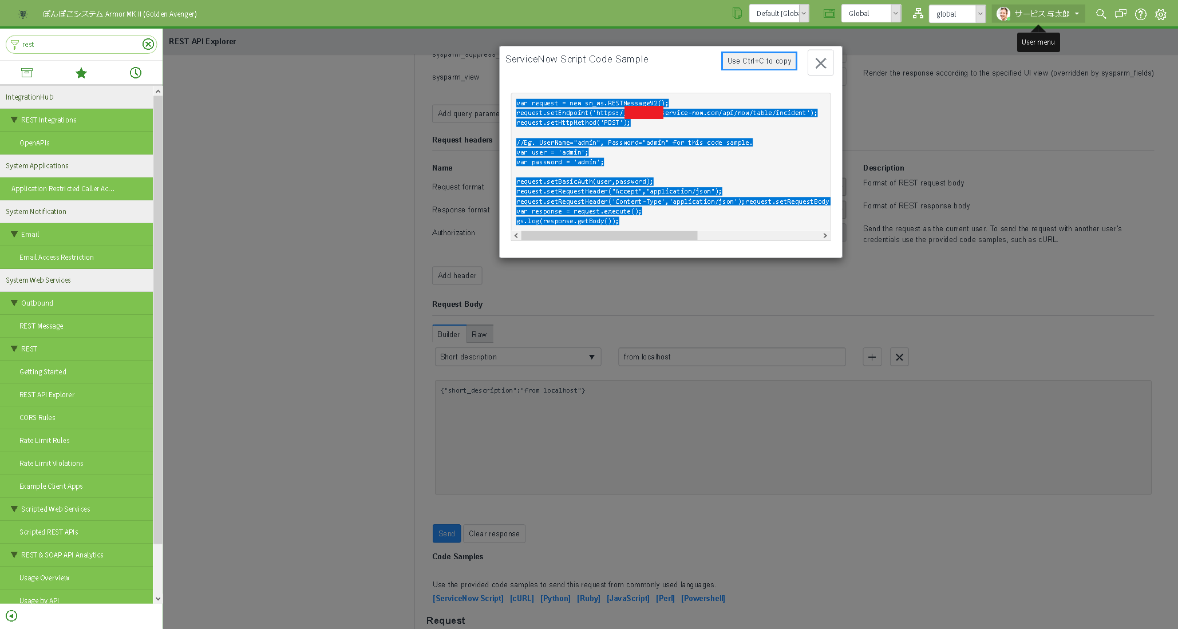Clear the navigator filter text
This screenshot has width=1178, height=629.
click(x=148, y=44)
